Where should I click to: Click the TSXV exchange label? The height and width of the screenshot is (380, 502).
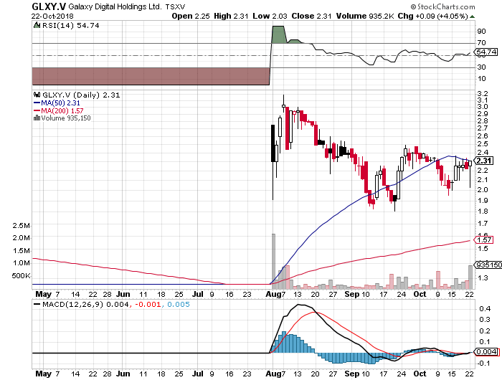175,6
